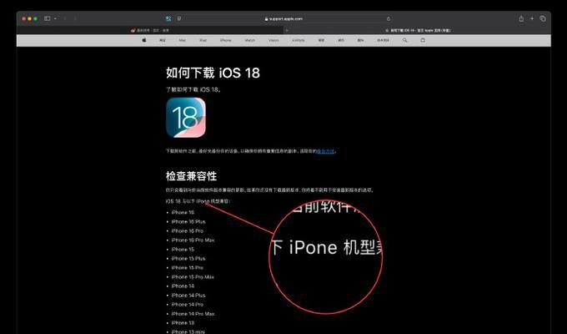This screenshot has width=567, height=334.
Task: Open 商店 in Apple navigation
Action: pos(163,40)
